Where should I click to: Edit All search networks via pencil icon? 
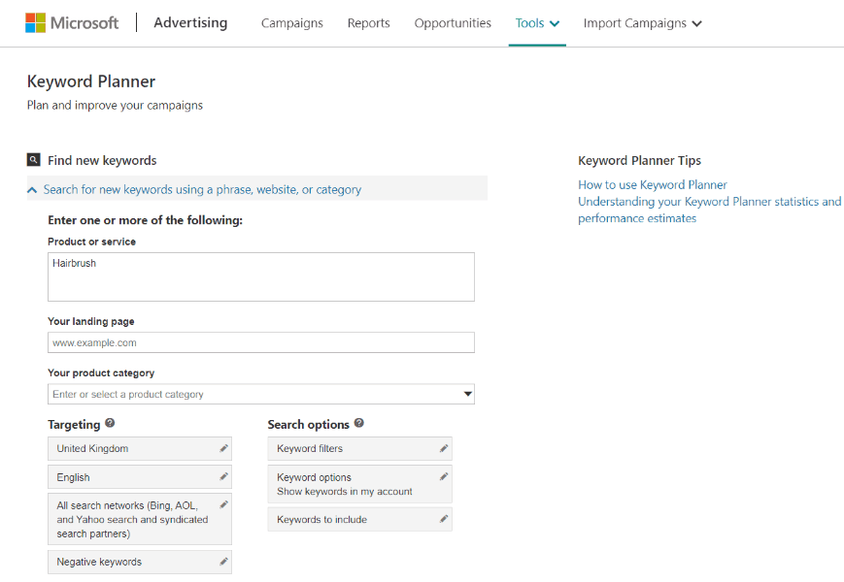(x=223, y=504)
